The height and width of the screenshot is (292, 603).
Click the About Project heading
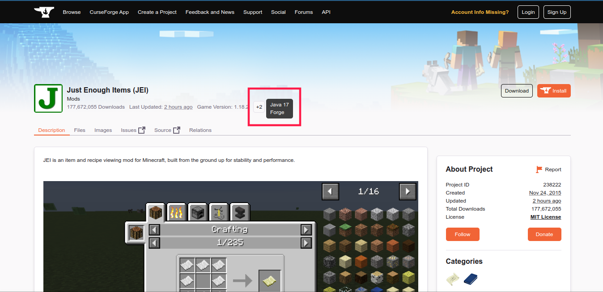(469, 169)
